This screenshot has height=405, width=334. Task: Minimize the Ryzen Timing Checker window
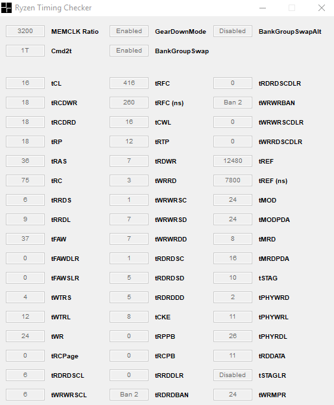pos(263,8)
